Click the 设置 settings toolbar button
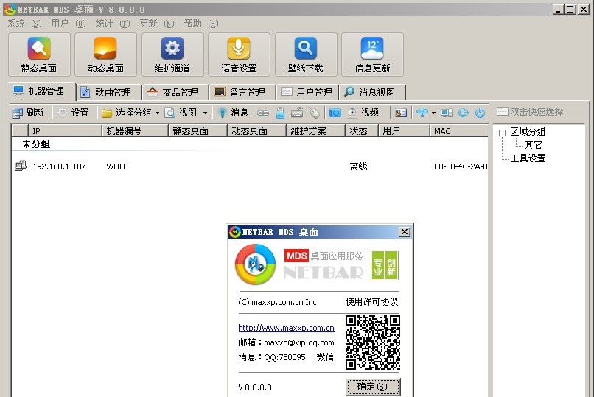 coord(74,113)
